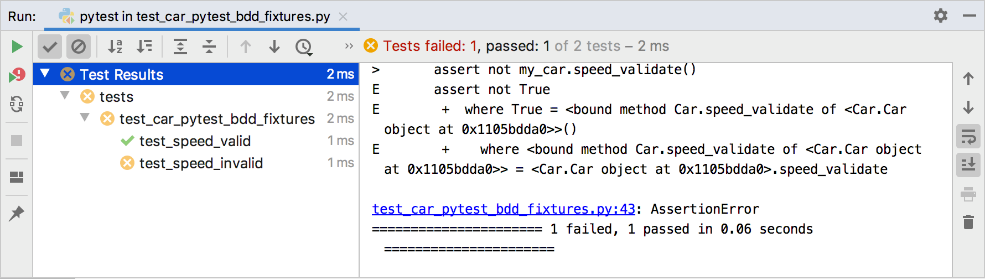The width and height of the screenshot is (985, 279).
Task: Open test_car_pytest_bdd_fixtures.py:43 link
Action: [x=504, y=209]
